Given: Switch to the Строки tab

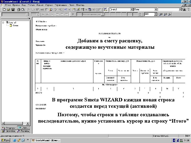Looking at the screenshot, I should pyautogui.click(x=24, y=128).
